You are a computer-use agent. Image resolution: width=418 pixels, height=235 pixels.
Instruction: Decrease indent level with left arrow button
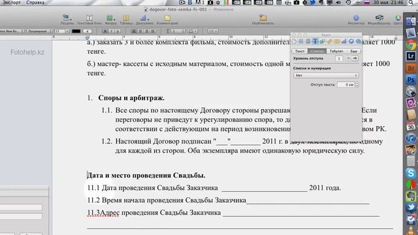point(348,58)
